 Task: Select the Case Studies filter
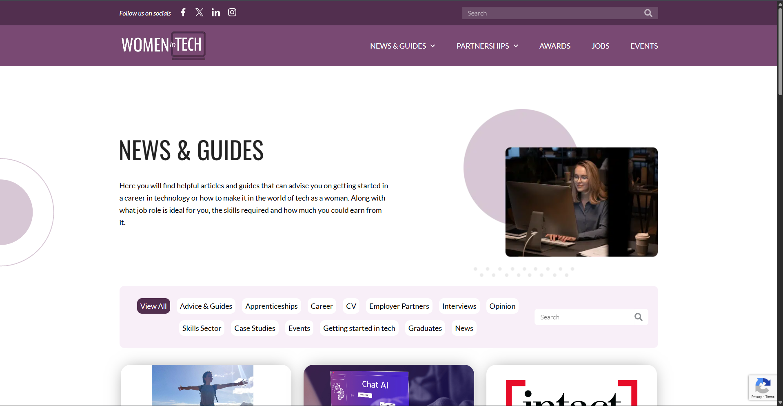(x=255, y=328)
